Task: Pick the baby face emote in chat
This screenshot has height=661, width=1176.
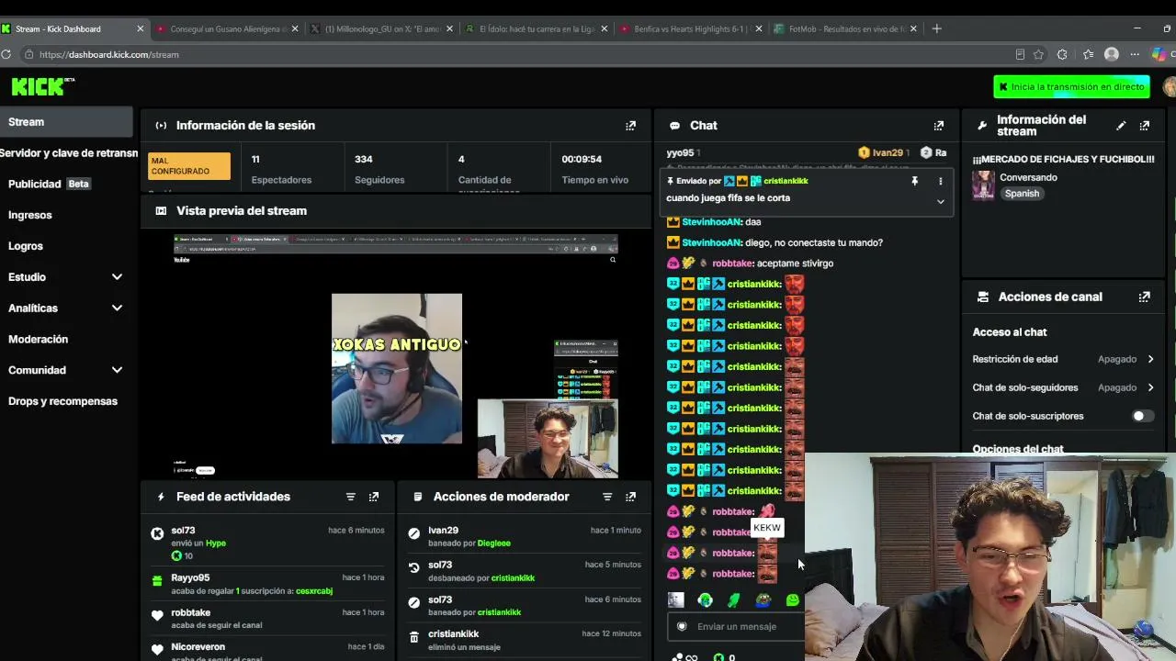Action: point(676,600)
